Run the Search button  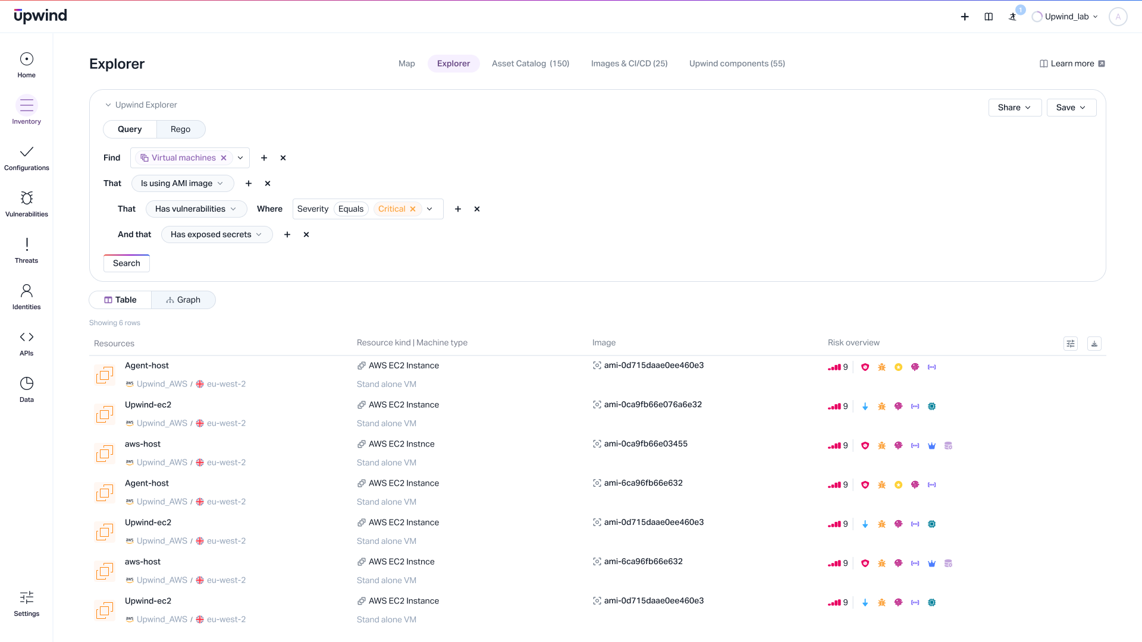127,263
